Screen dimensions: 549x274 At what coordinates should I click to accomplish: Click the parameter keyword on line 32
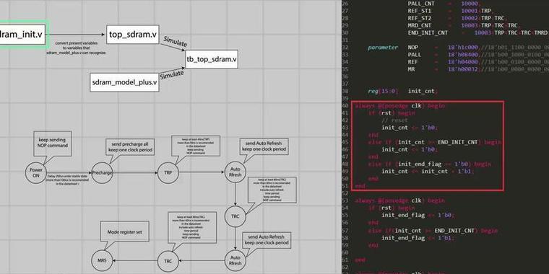(x=383, y=48)
